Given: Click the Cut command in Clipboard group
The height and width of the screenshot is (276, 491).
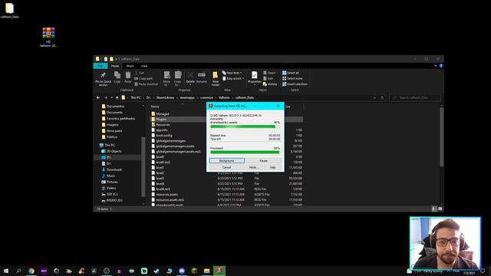Looking at the screenshot, I should 139,73.
